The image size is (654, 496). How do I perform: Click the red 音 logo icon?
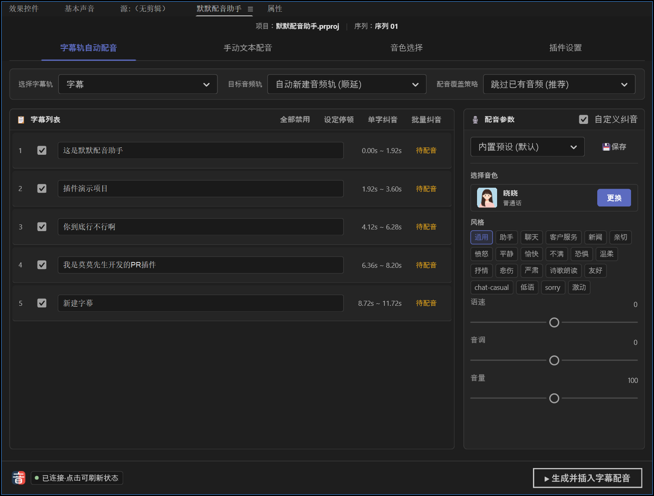[19, 478]
